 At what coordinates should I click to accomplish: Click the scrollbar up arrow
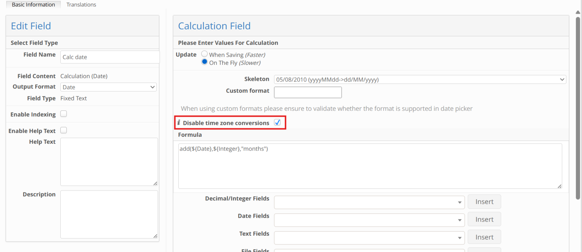pos(578,12)
